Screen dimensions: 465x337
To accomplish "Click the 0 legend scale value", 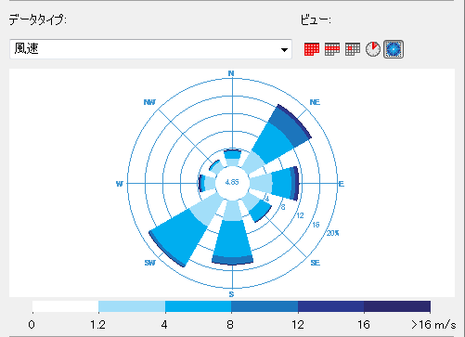I will tap(32, 325).
